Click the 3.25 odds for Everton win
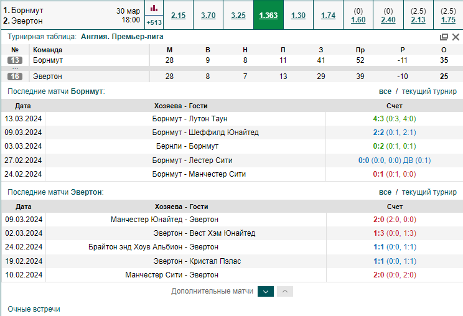This screenshot has width=463, height=316. tap(238, 16)
